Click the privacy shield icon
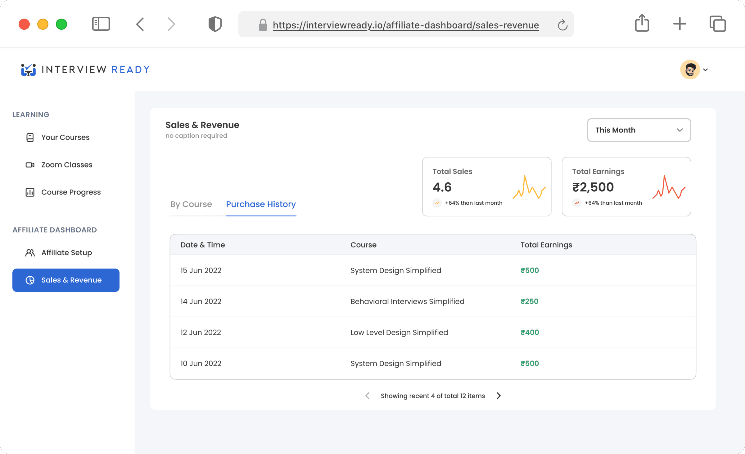745x454 pixels. (x=215, y=24)
